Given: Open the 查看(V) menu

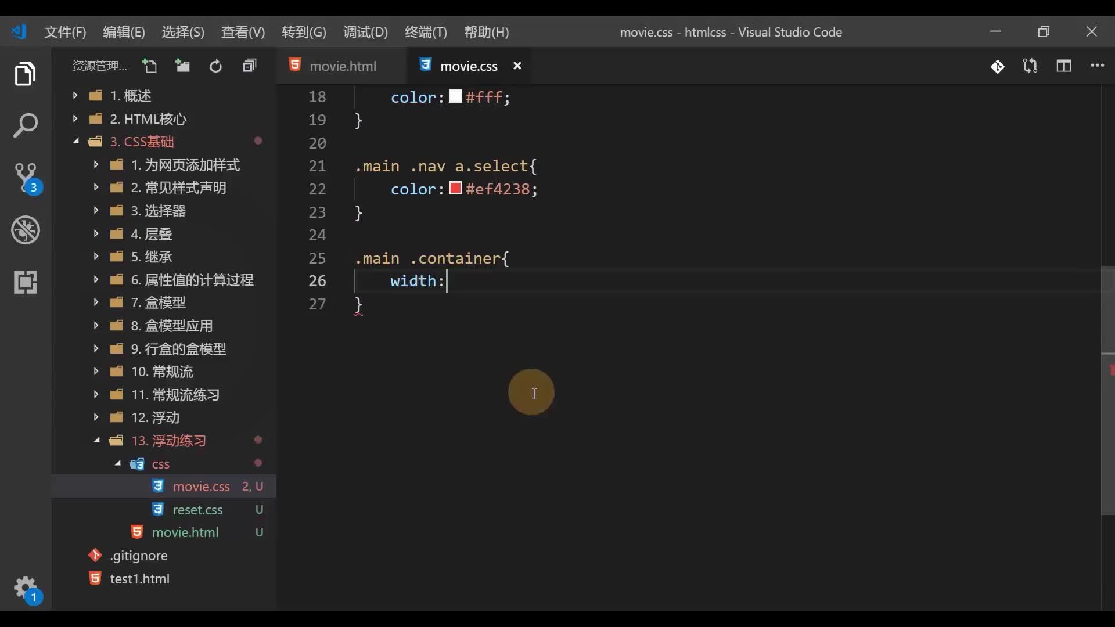Looking at the screenshot, I should point(243,32).
